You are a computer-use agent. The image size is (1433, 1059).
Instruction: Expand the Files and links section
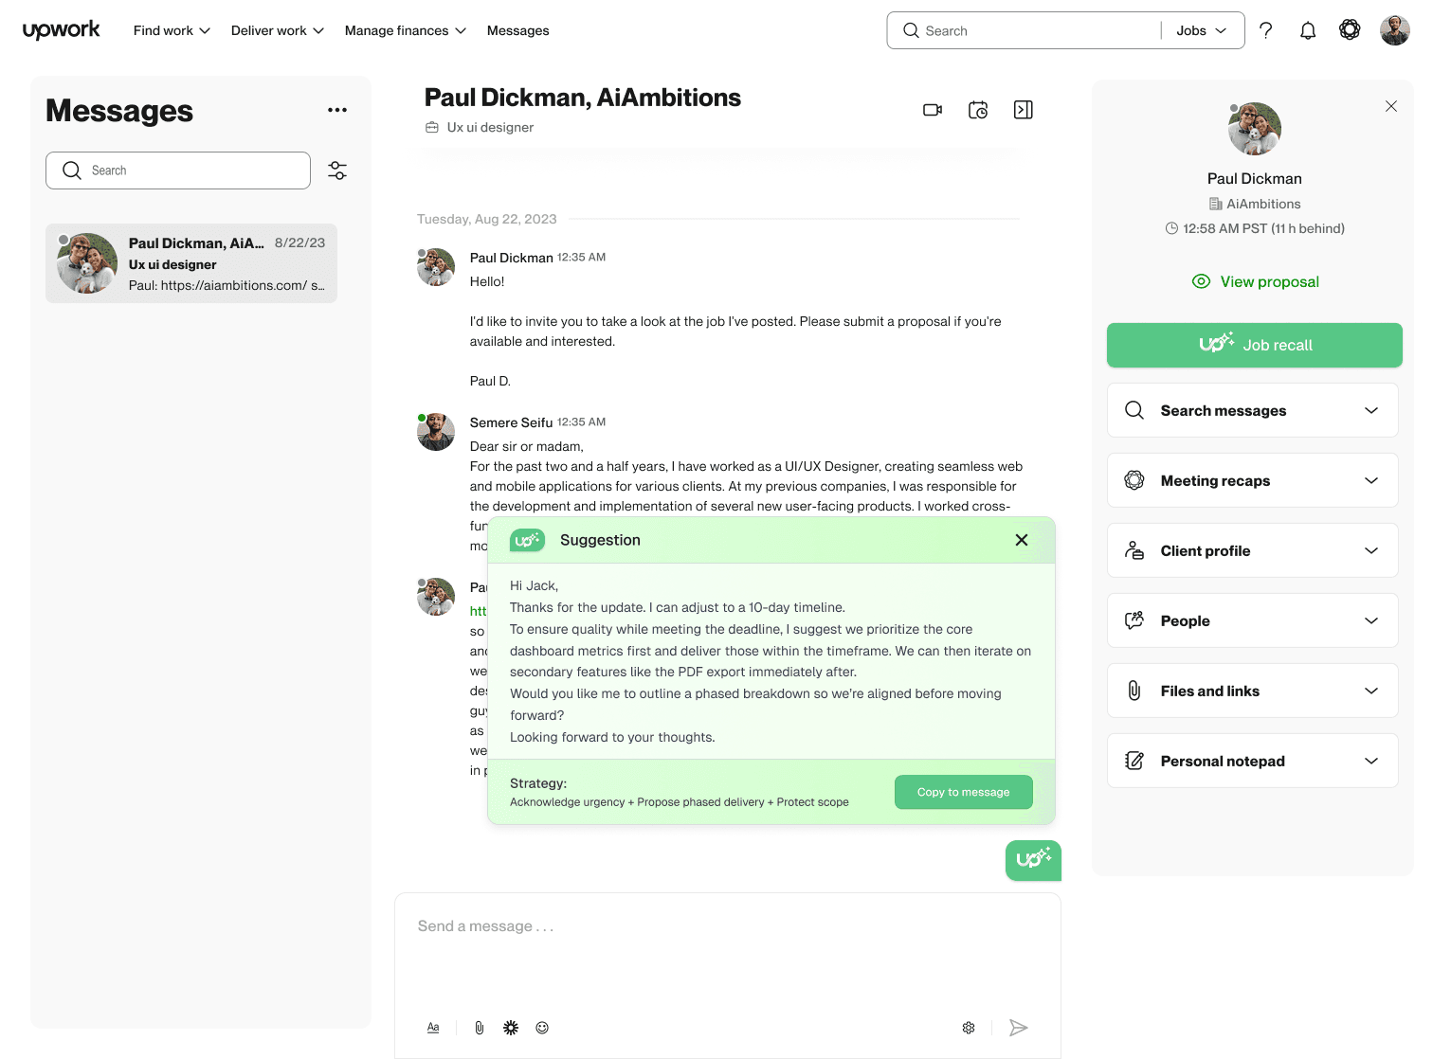pos(1253,691)
